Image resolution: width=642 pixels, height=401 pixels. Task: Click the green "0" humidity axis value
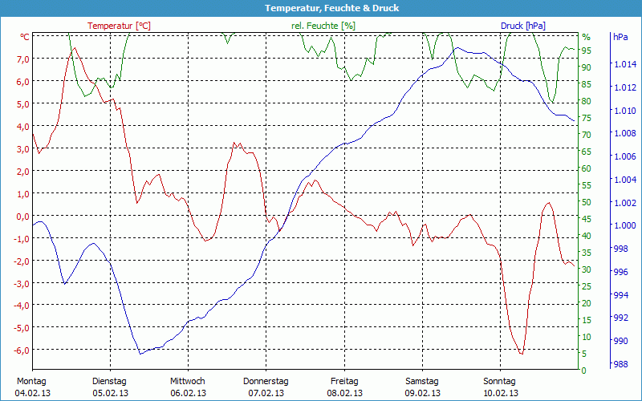coord(584,371)
